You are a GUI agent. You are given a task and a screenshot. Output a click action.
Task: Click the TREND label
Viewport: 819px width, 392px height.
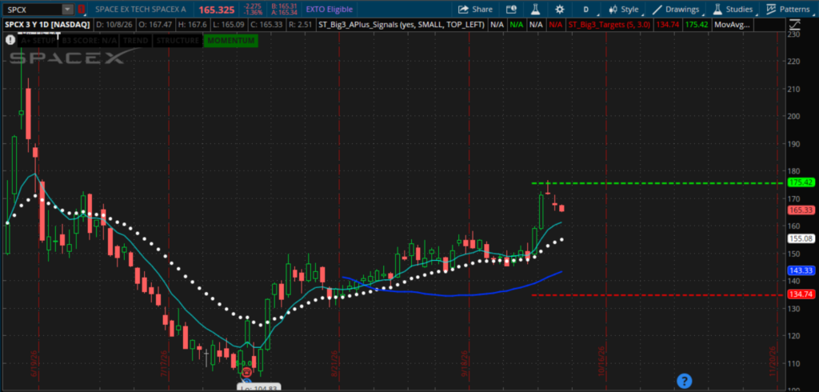coord(135,40)
